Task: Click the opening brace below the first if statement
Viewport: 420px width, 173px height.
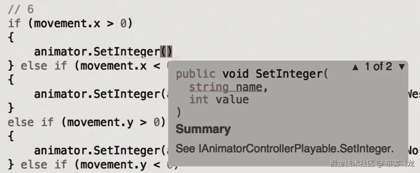Action: click(x=10, y=37)
